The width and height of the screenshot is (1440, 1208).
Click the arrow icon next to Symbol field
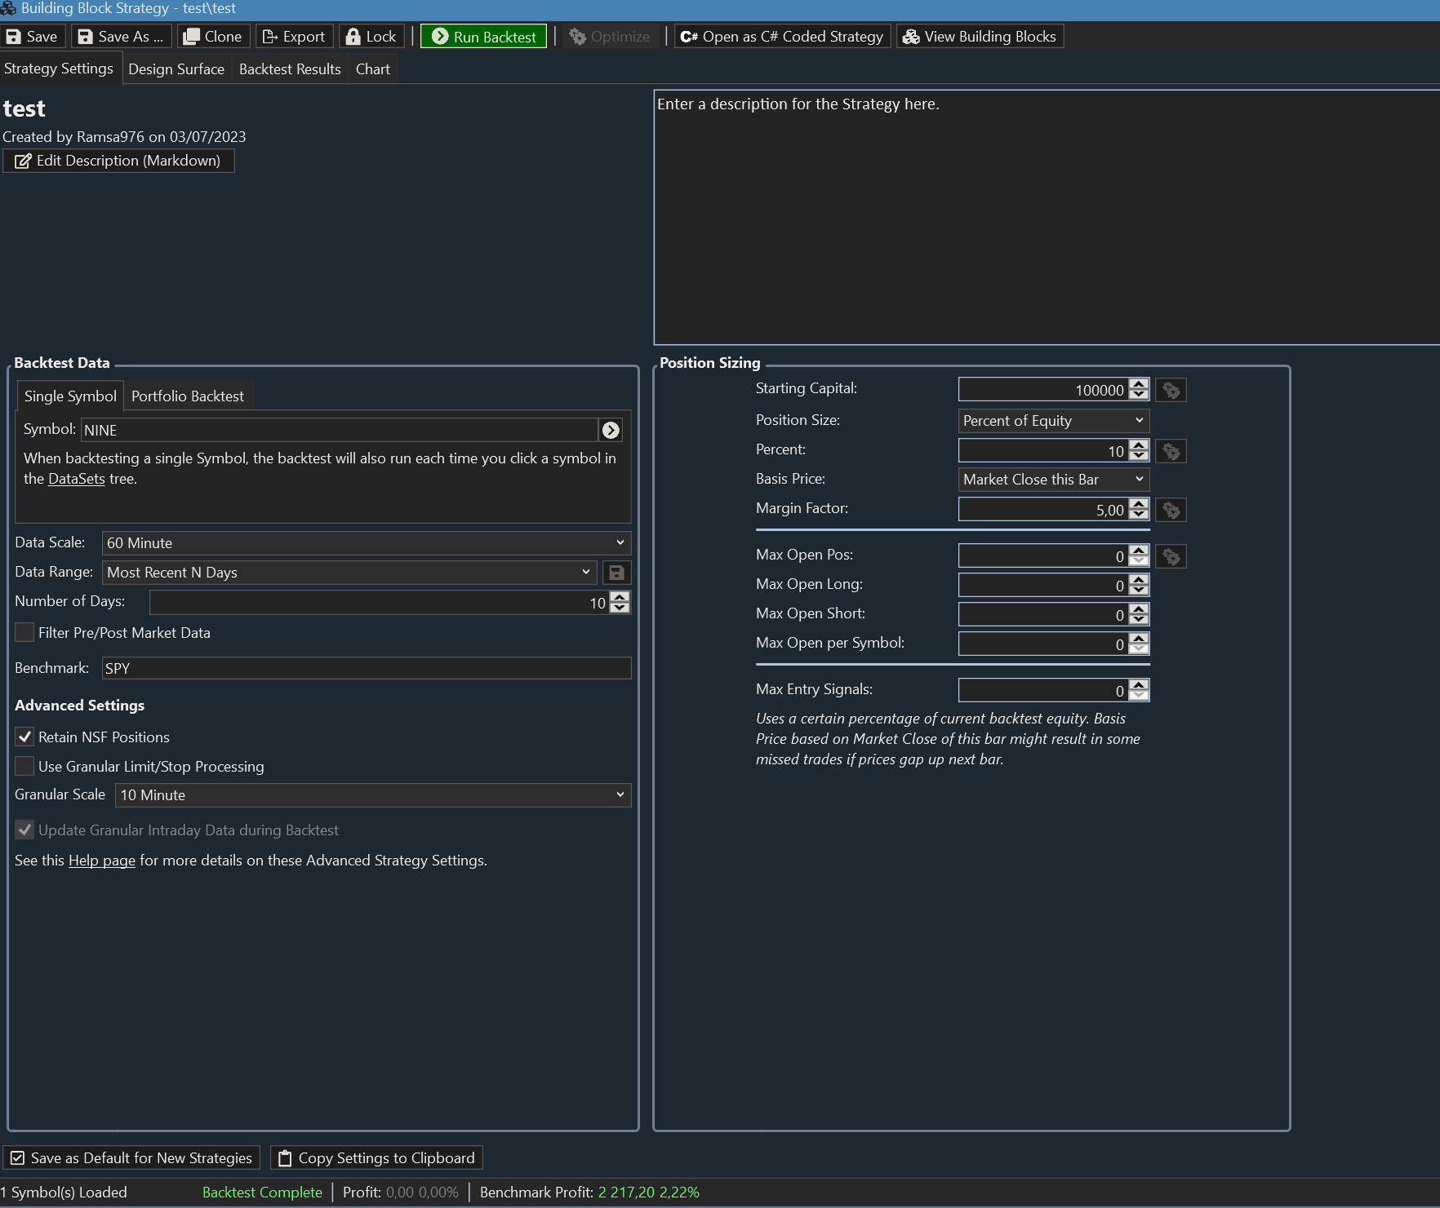click(x=611, y=430)
